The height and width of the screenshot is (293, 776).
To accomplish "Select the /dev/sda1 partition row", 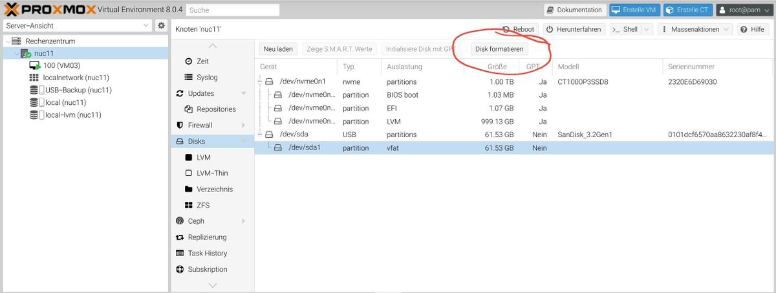I will click(x=515, y=147).
